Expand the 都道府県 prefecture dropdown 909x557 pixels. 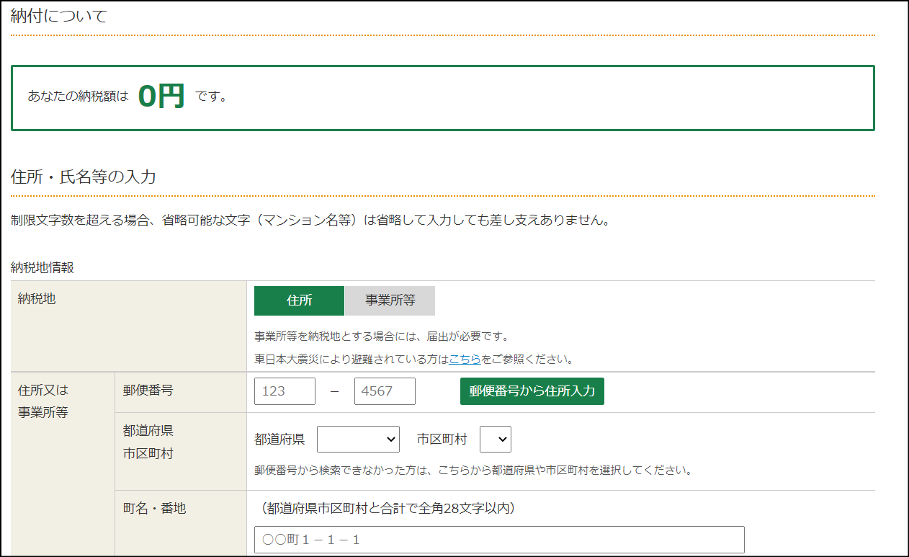(358, 439)
